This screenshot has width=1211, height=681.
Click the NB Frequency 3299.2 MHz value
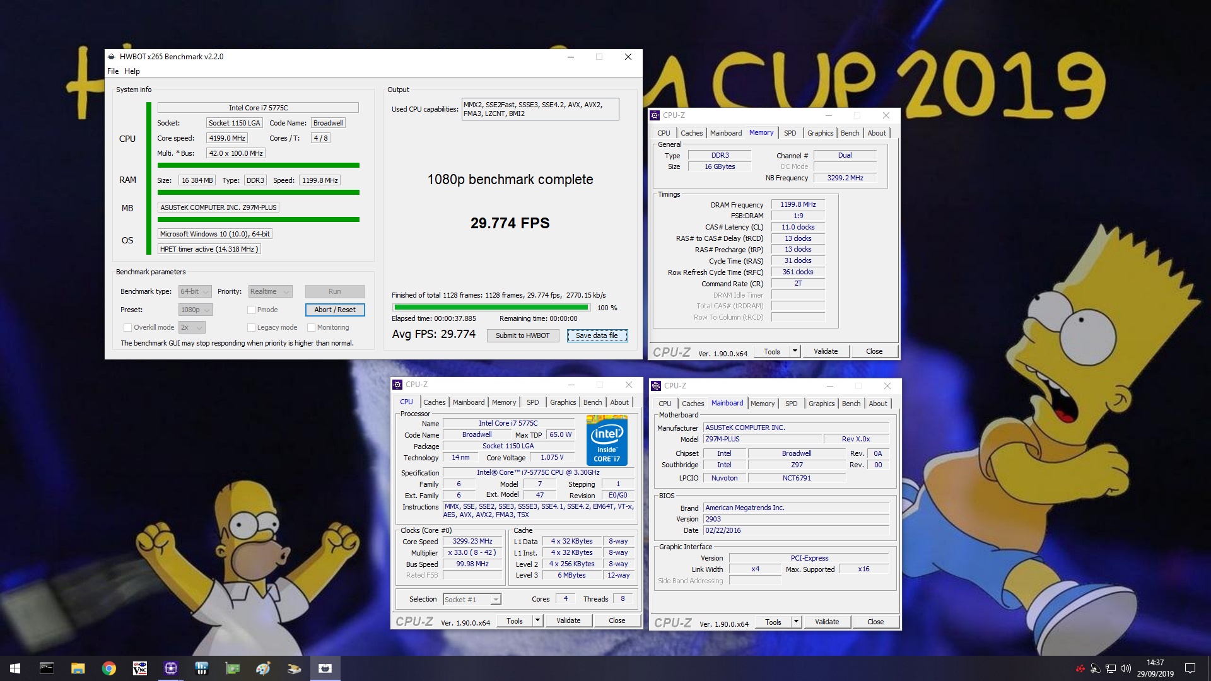(845, 178)
